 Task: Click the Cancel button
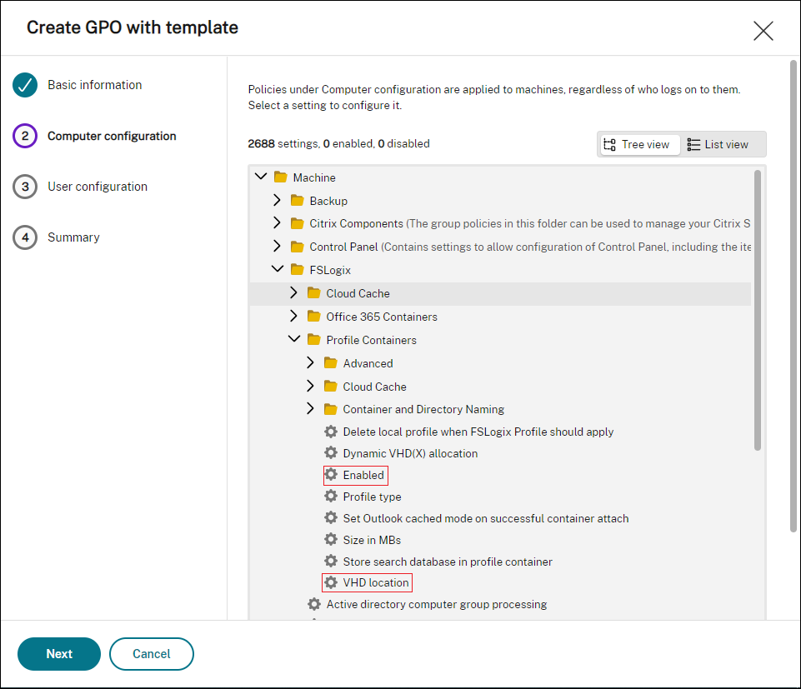pos(152,654)
